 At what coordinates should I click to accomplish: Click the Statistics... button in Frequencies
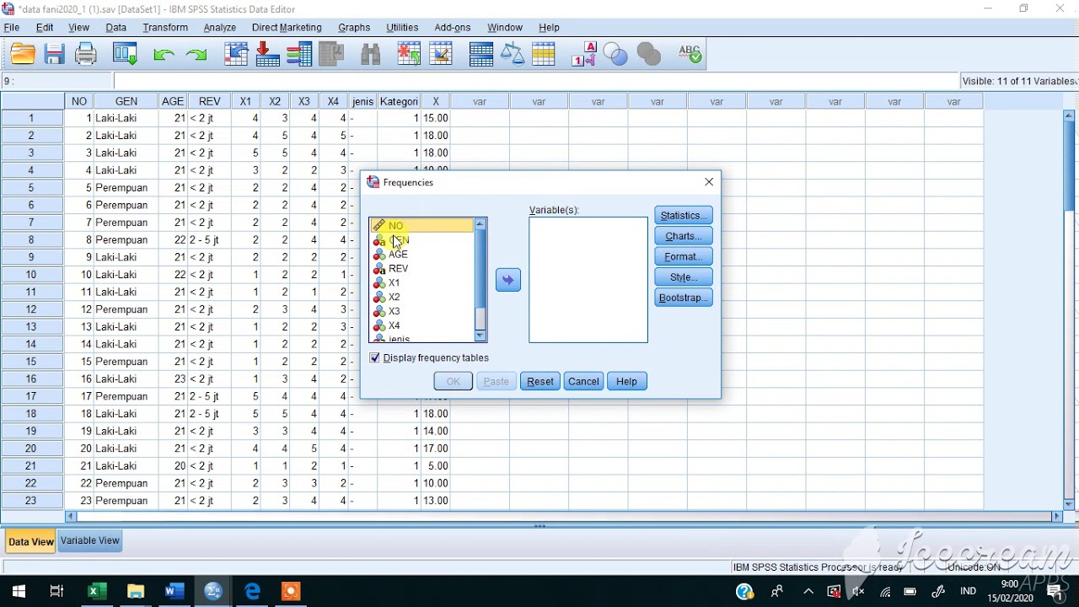(x=684, y=216)
